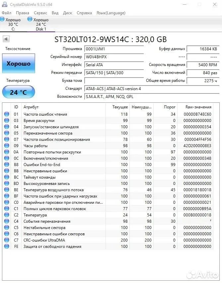Click status icon for 05 Переназначенные сектора
The image size is (222, 283).
[x=7, y=133]
